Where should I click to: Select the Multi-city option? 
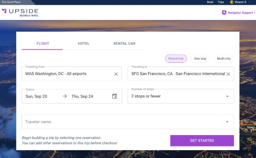(224, 59)
